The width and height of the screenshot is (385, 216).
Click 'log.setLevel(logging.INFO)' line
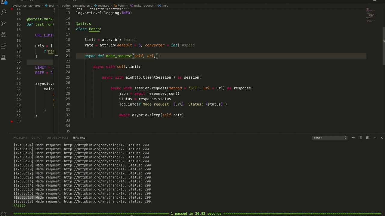[x=104, y=13]
